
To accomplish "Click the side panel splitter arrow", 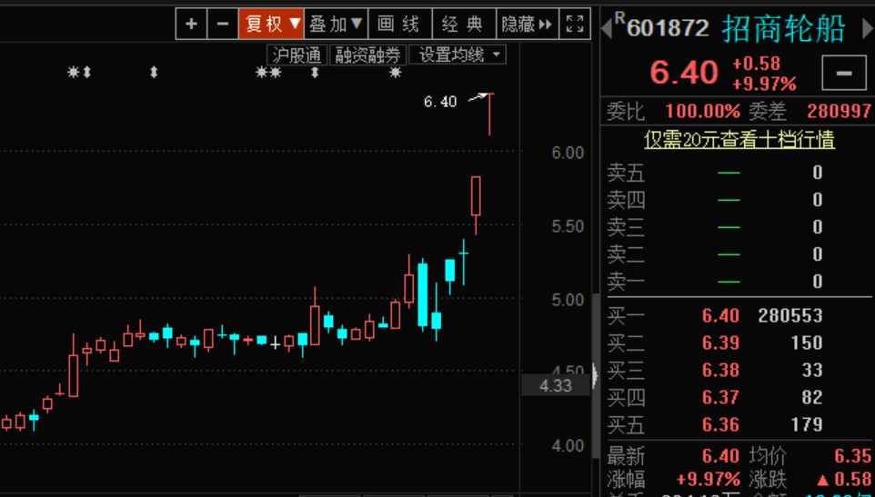I will point(595,375).
